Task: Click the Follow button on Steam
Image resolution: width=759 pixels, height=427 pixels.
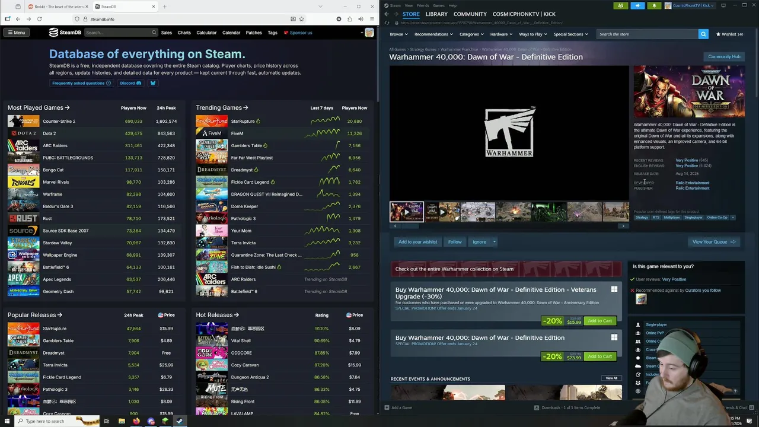Action: tap(455, 241)
